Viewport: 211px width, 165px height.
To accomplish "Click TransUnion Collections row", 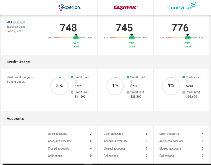I will click(181, 156).
